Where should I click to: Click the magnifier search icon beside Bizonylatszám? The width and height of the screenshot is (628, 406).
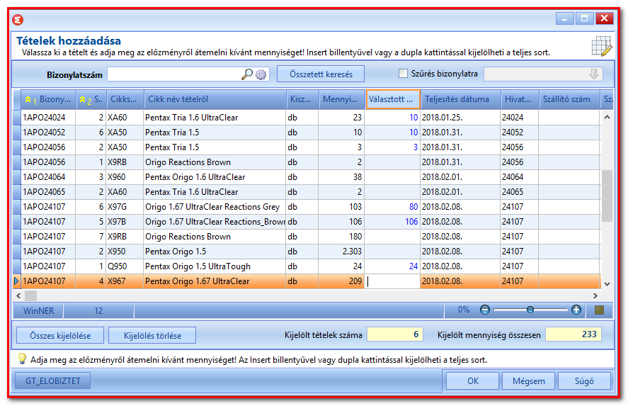(x=246, y=74)
